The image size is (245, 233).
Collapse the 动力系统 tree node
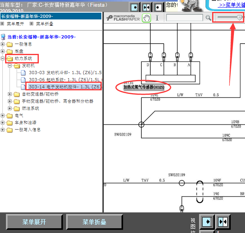2,58
